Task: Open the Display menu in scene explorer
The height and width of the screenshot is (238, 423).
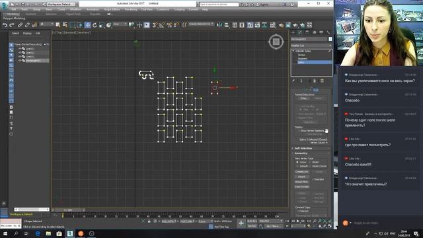Action: [27, 33]
